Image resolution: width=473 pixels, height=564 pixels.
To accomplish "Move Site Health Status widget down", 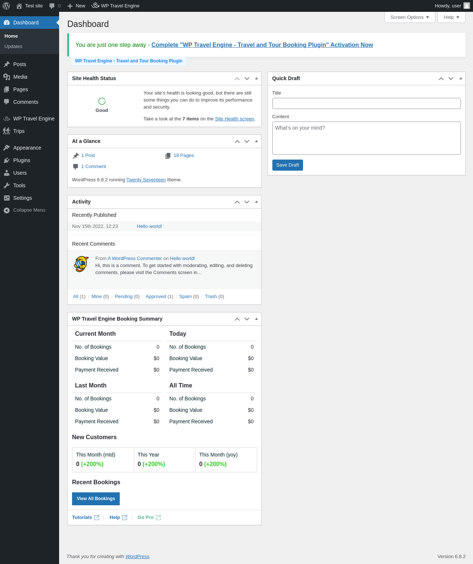I will (x=247, y=79).
